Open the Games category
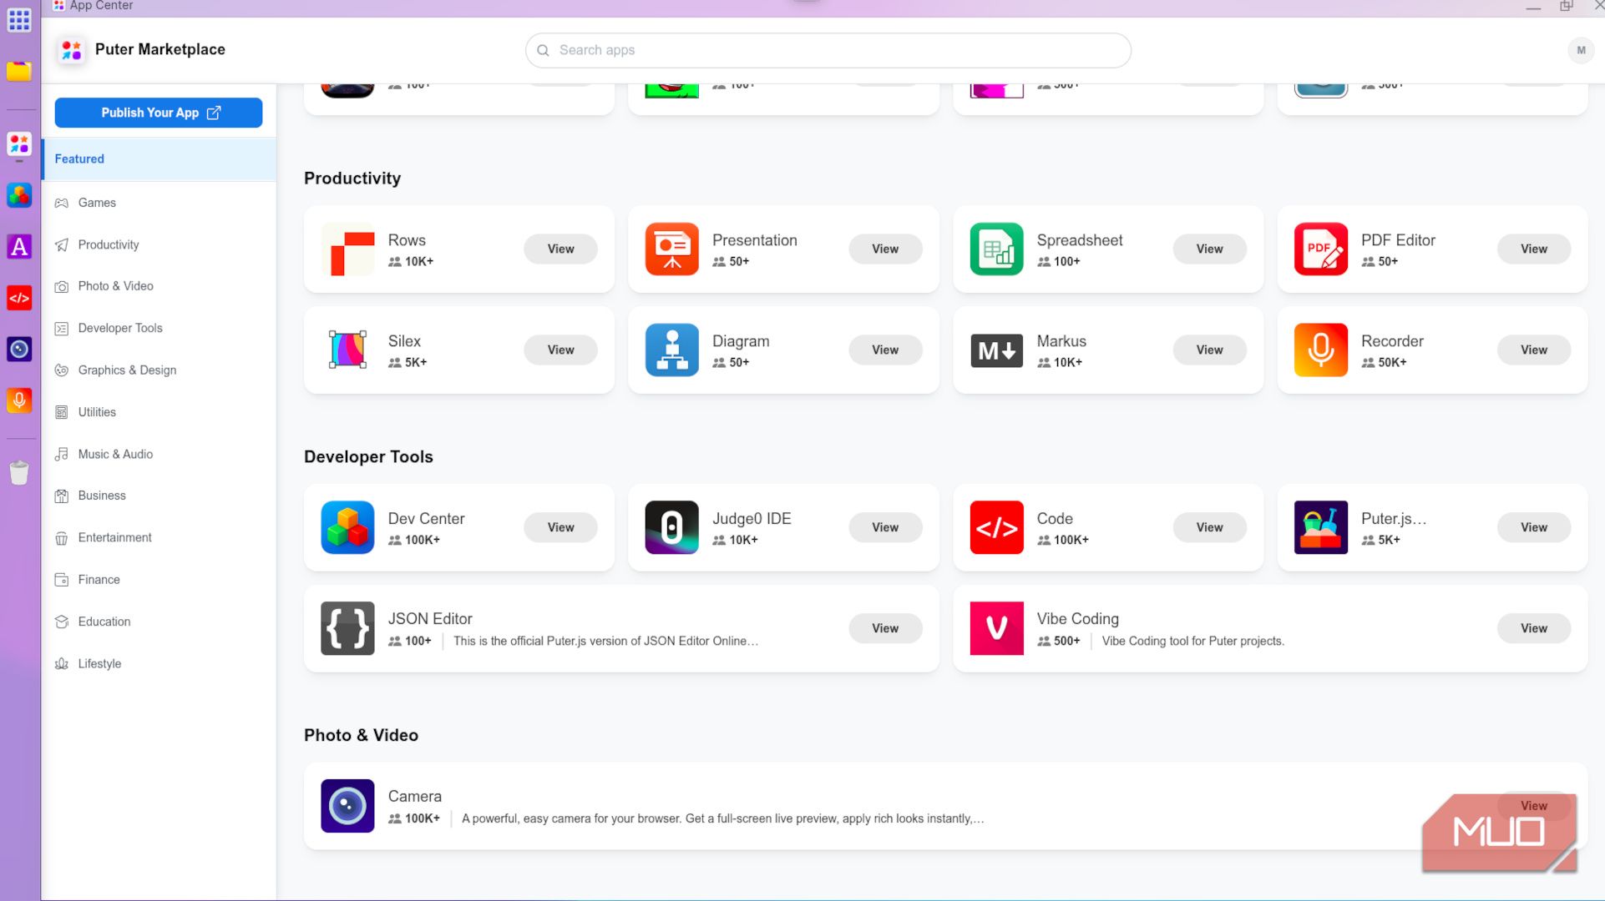Screen dimensions: 1605x901 [159, 203]
